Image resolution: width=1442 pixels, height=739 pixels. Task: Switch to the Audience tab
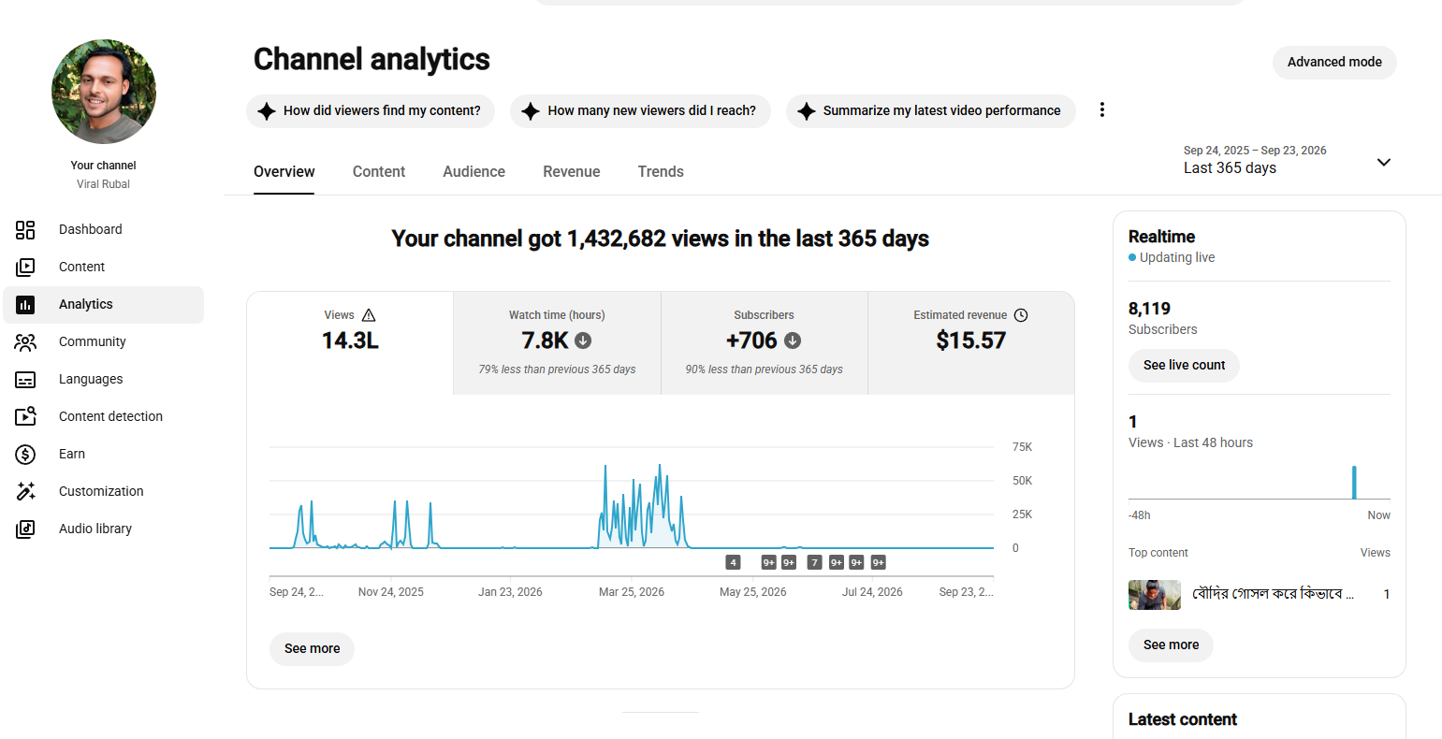coord(474,172)
